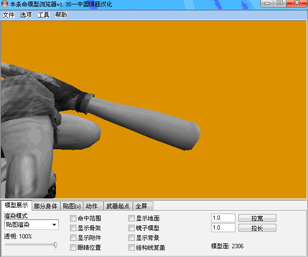
Task: Switch to the 贴图(s) tab
Action: pyautogui.click(x=72, y=206)
